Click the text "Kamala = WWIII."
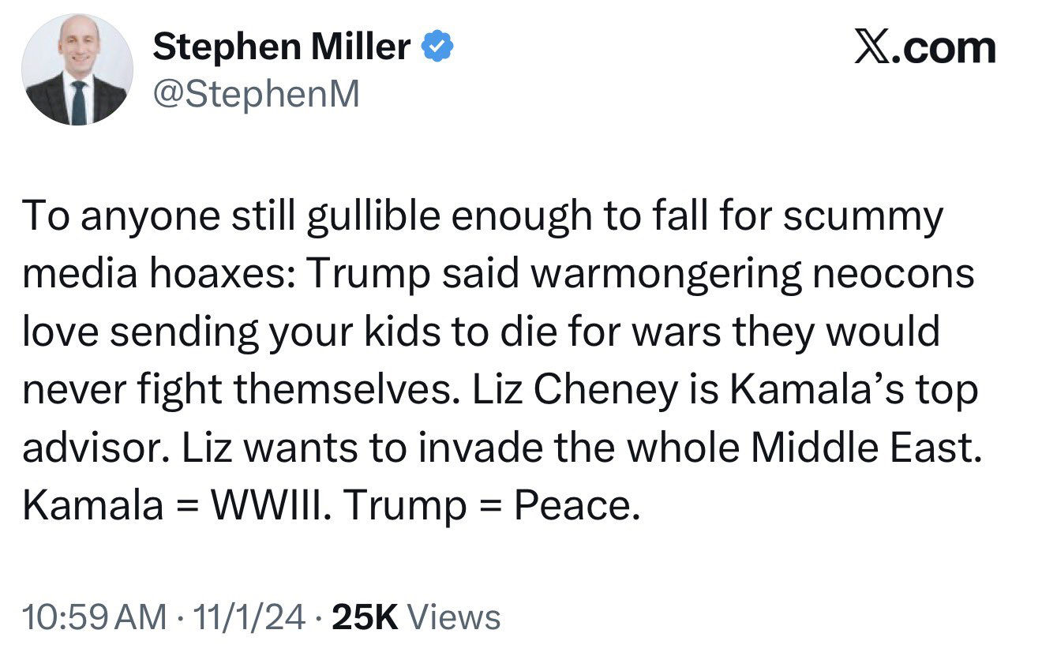Screen dimensions: 1042x656 (x=174, y=506)
